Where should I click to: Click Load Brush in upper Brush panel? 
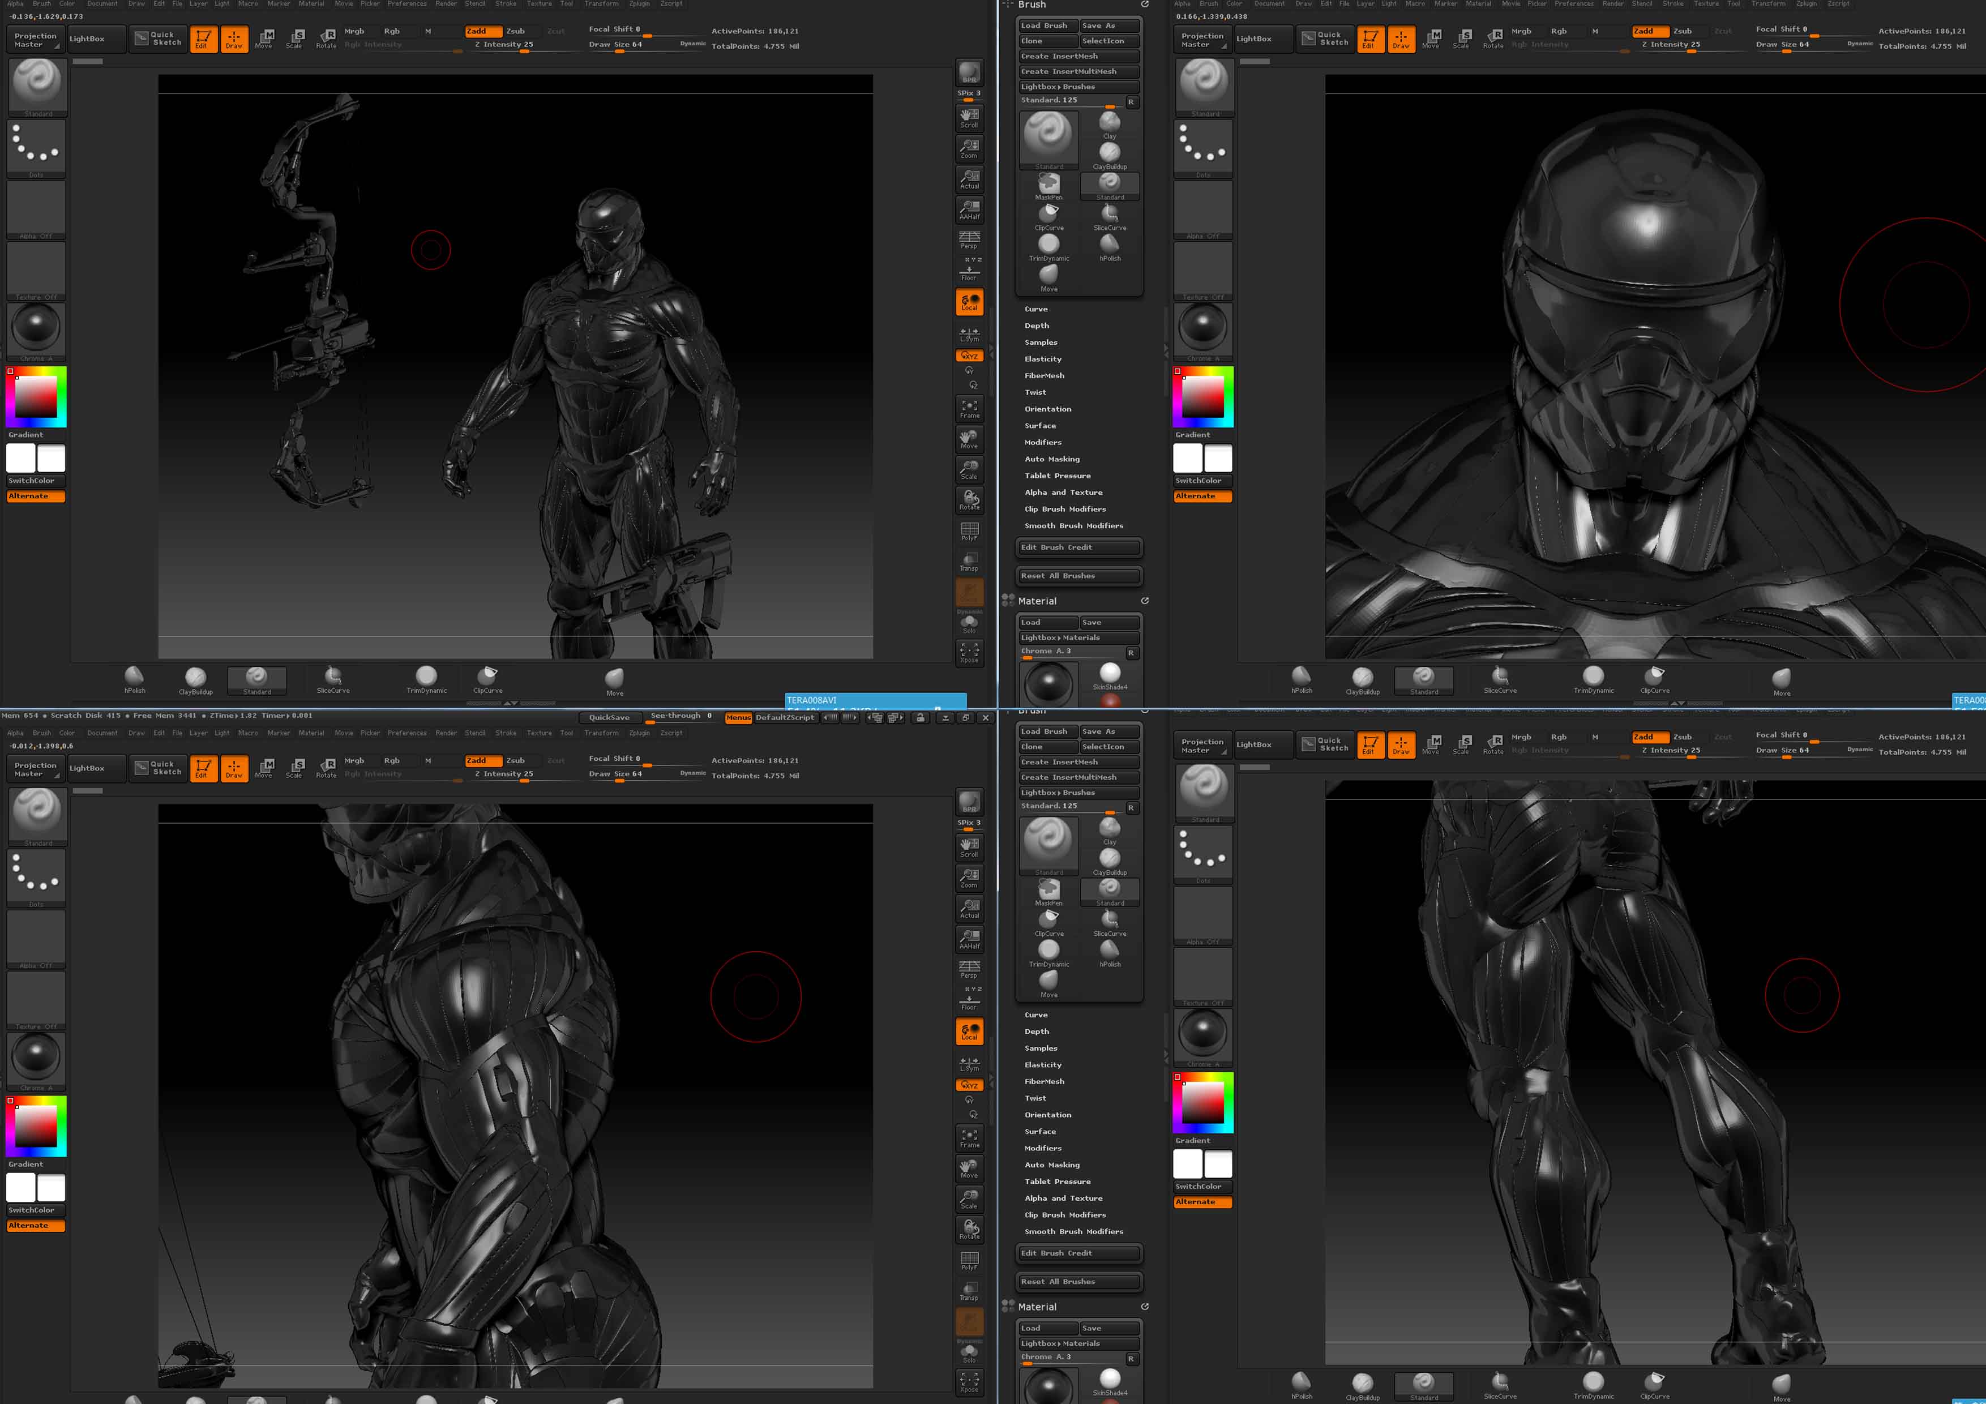coord(1048,26)
